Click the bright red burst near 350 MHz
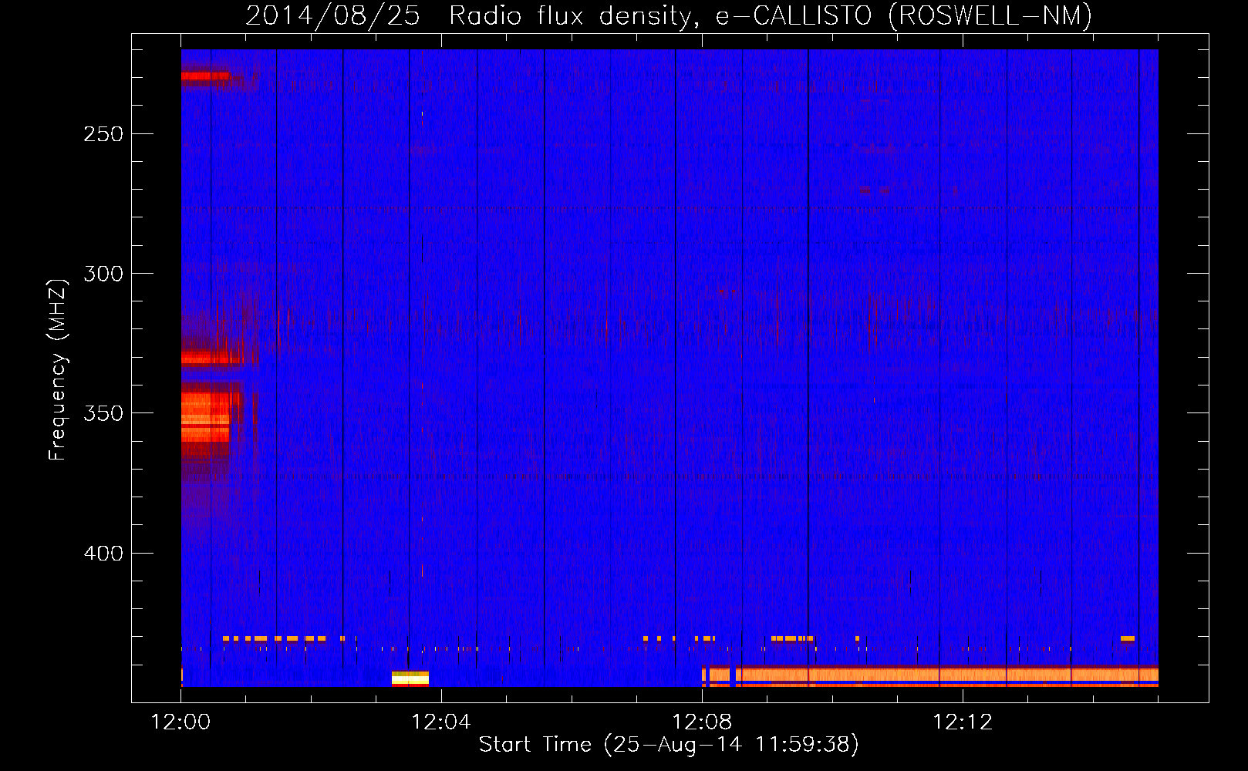 coord(206,417)
